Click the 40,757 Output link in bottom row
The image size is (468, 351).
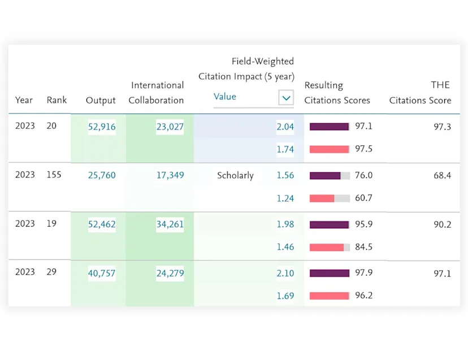point(101,273)
